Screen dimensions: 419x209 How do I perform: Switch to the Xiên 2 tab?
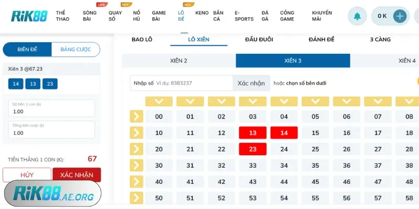coord(179,61)
